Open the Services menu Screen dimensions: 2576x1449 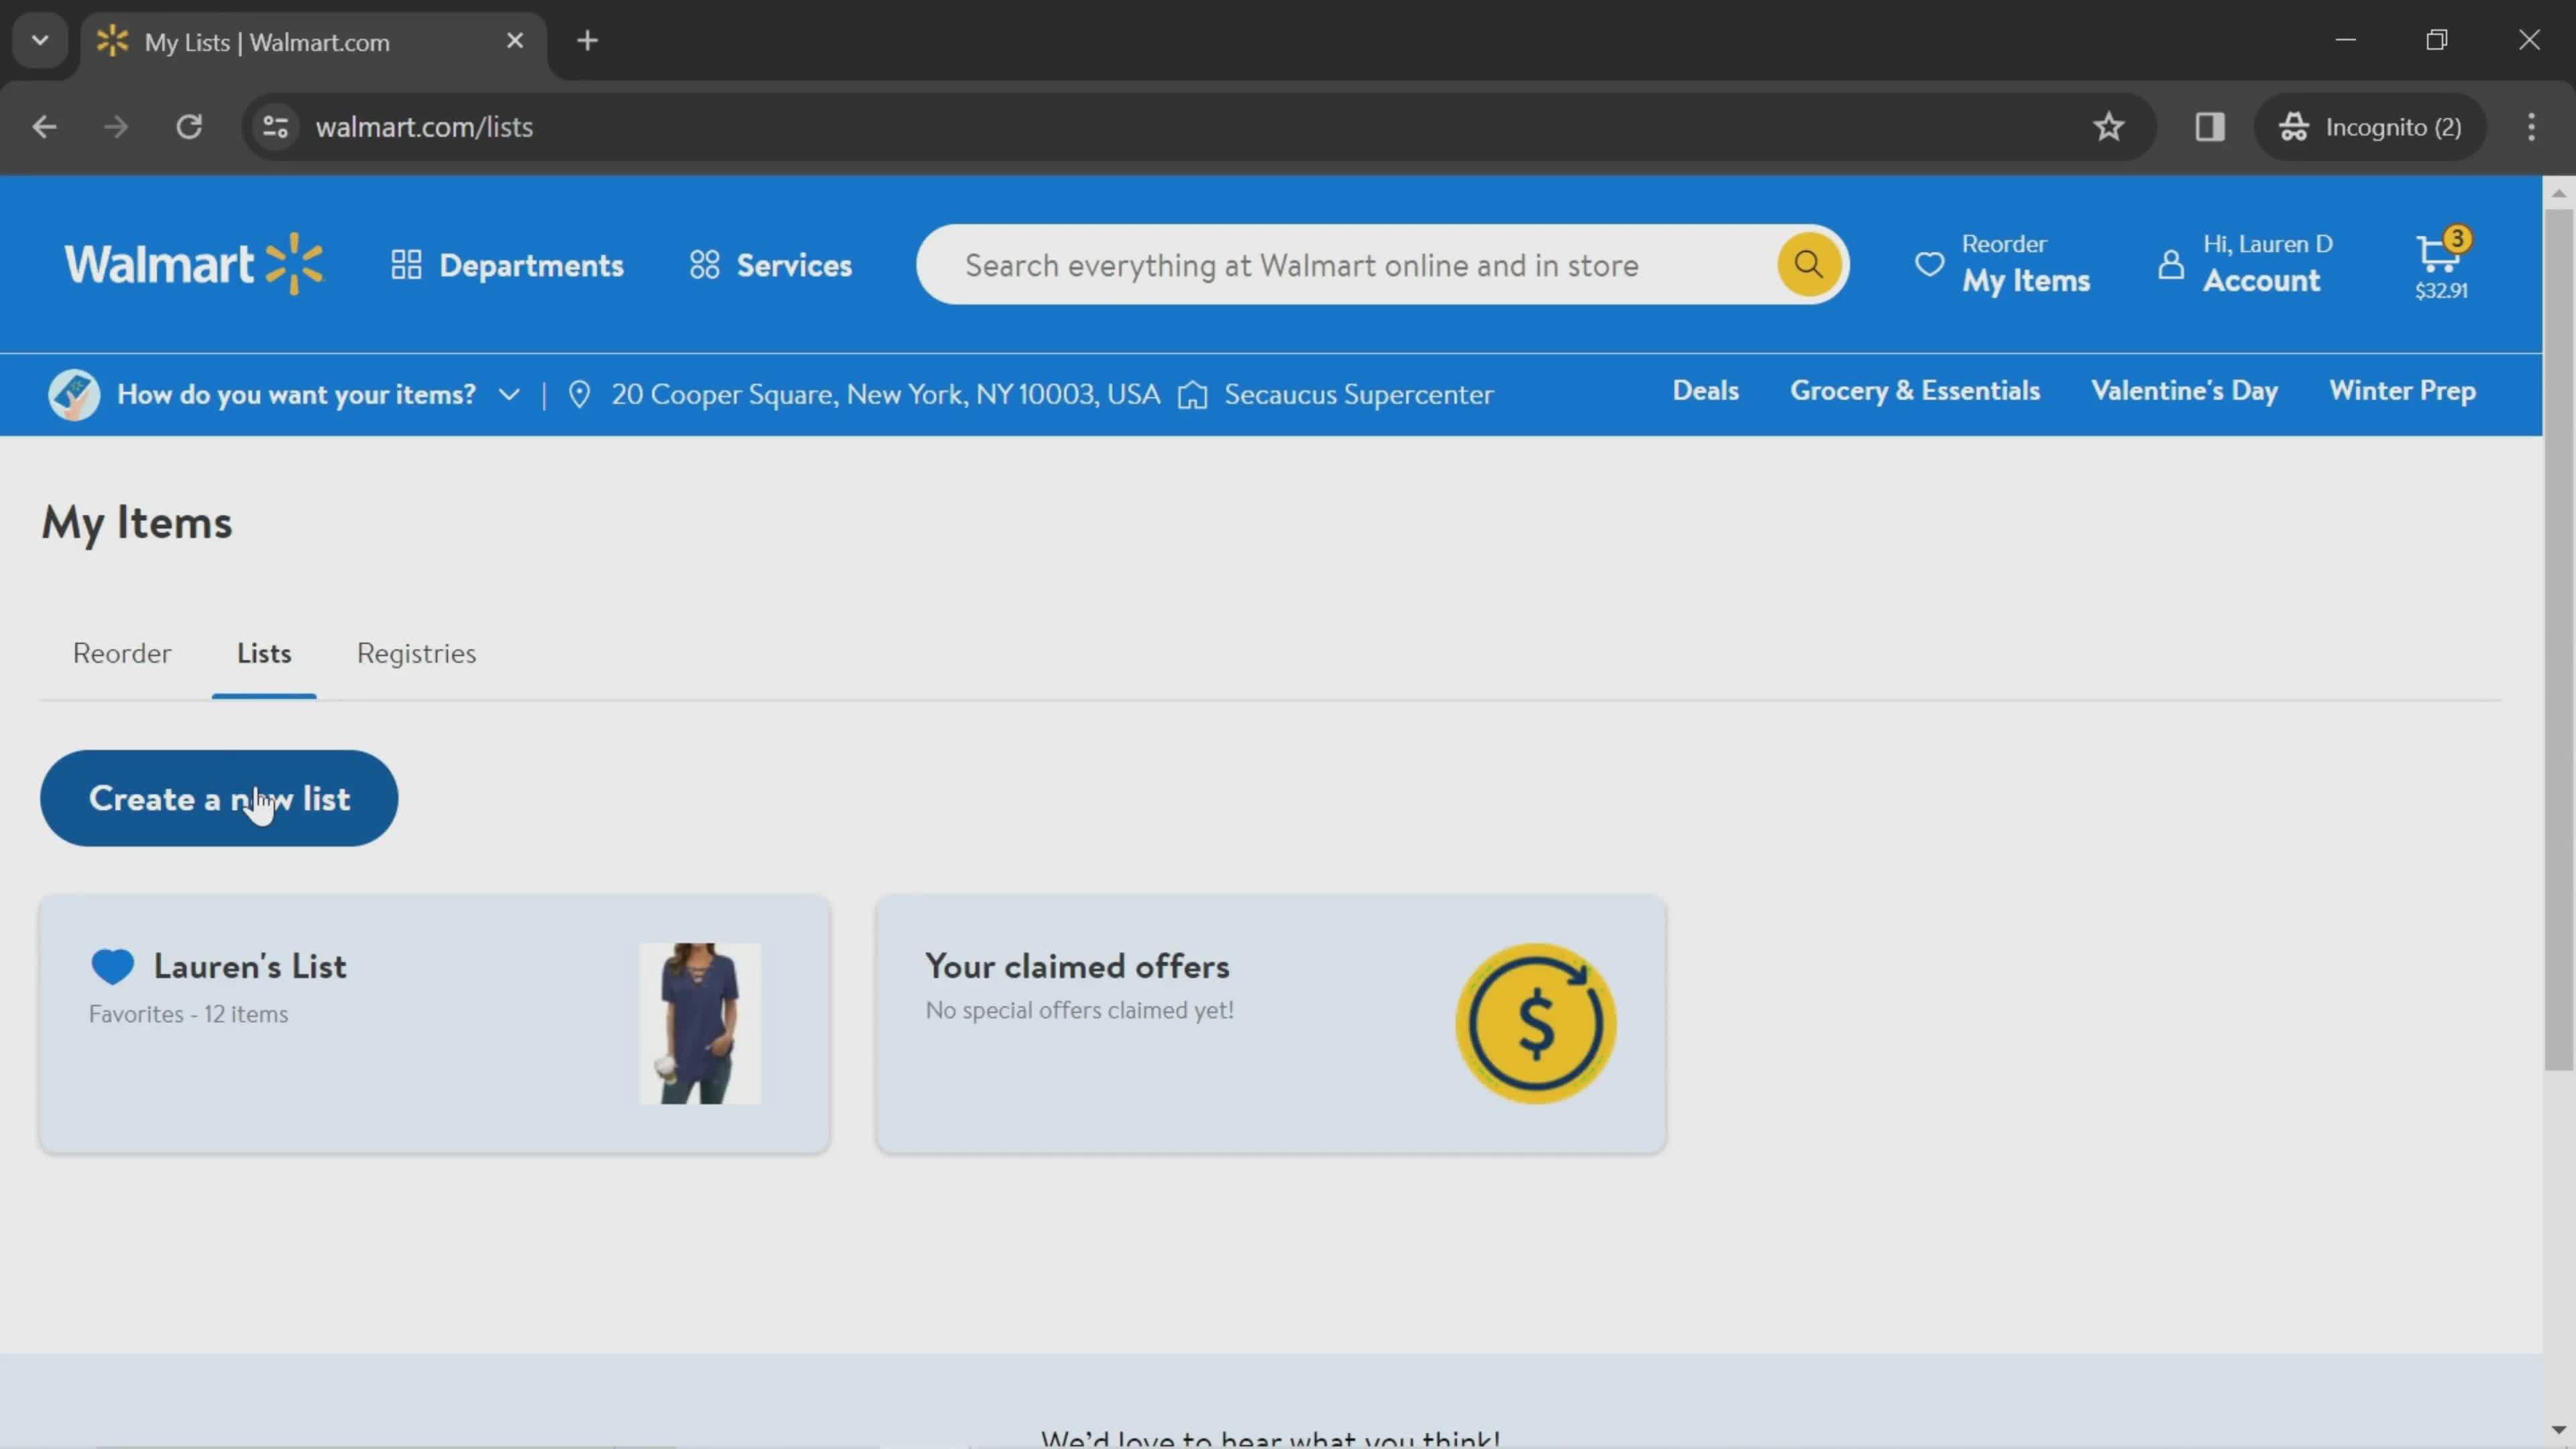click(x=770, y=265)
